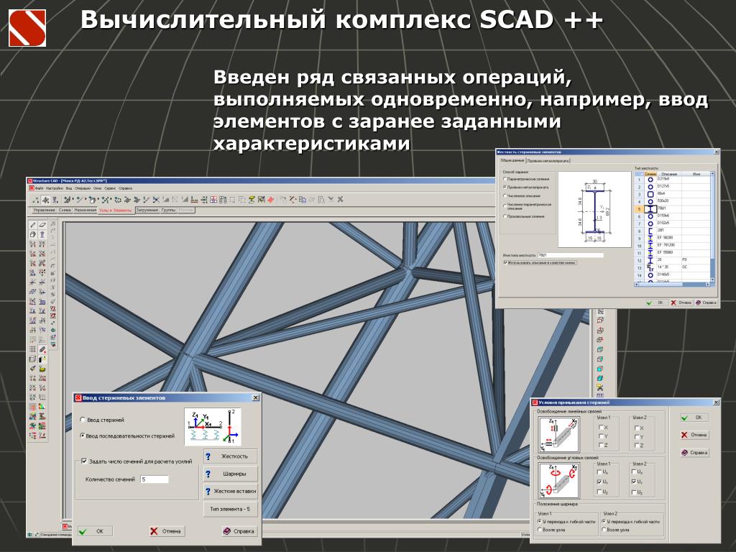This screenshot has width=736, height=552.
Task: Switch to the 'Узлы и Элементы' tab
Action: [116, 211]
